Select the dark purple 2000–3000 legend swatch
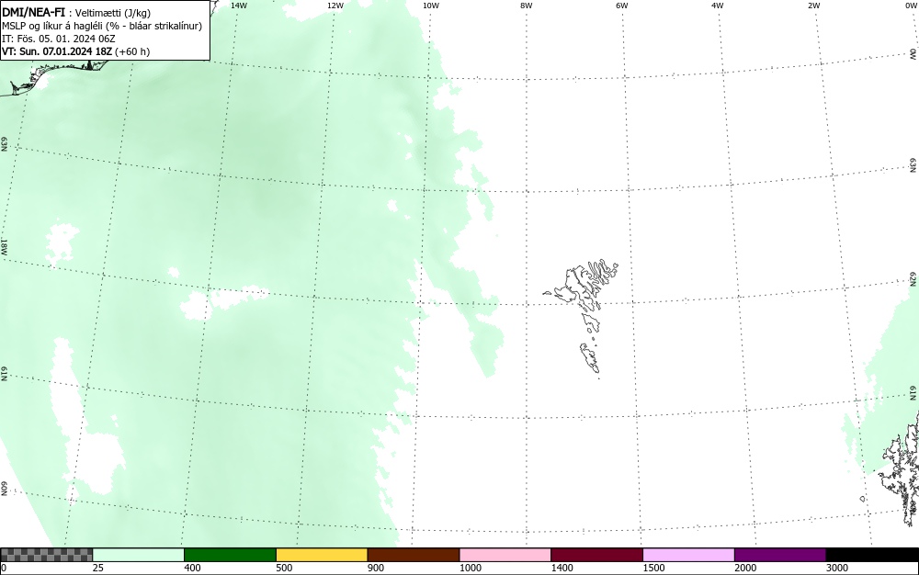 click(780, 555)
